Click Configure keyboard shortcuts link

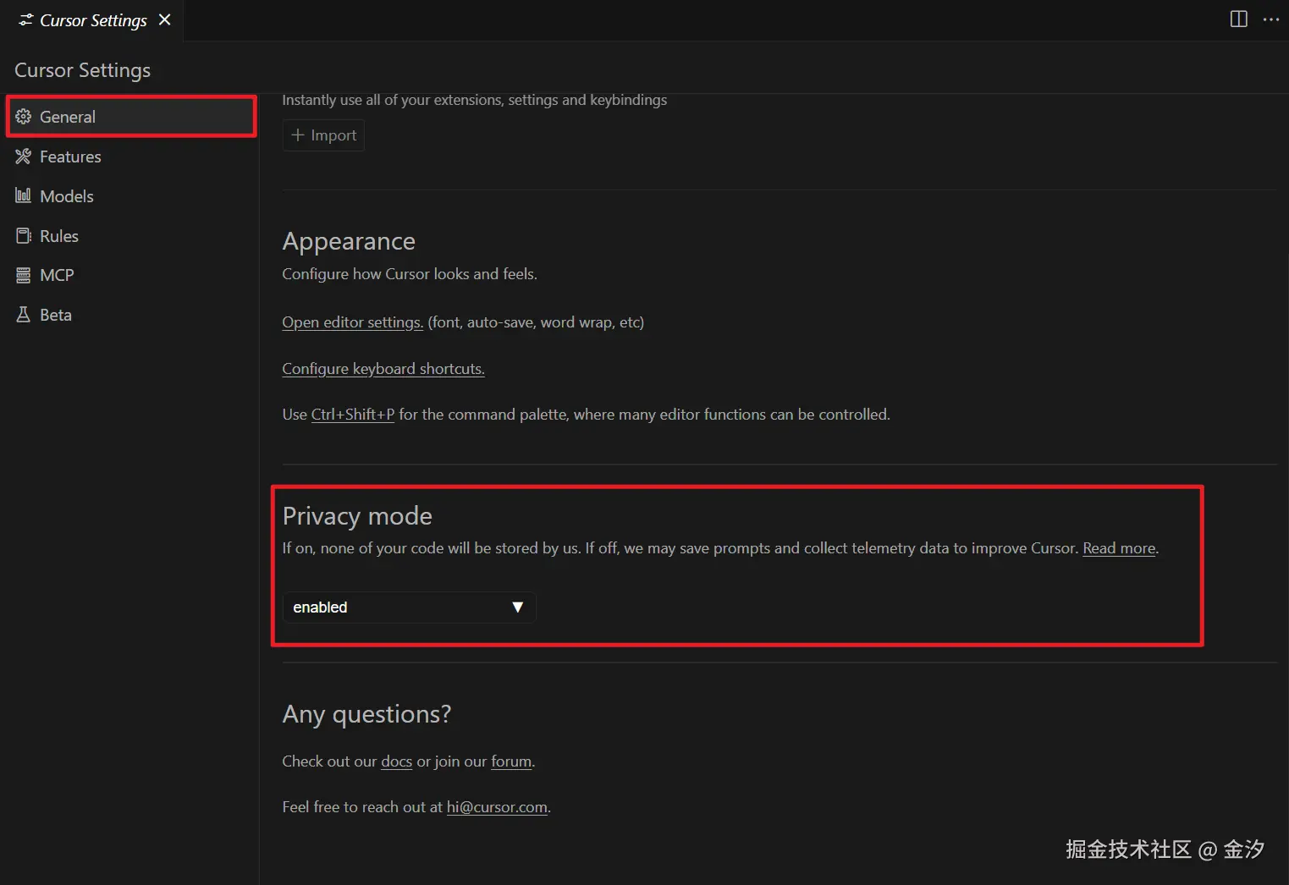383,369
